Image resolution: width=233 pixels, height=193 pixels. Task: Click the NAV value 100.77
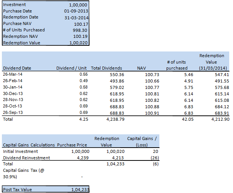tap(152, 87)
